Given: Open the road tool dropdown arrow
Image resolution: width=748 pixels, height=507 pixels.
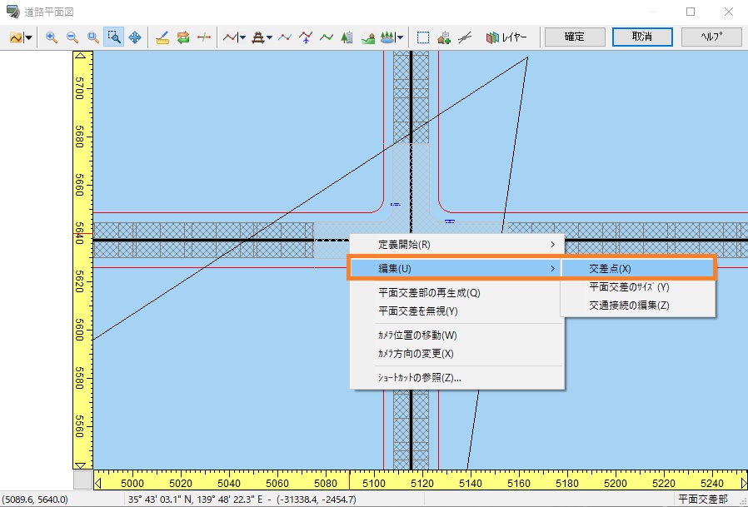Looking at the screenshot, I should click(242, 37).
